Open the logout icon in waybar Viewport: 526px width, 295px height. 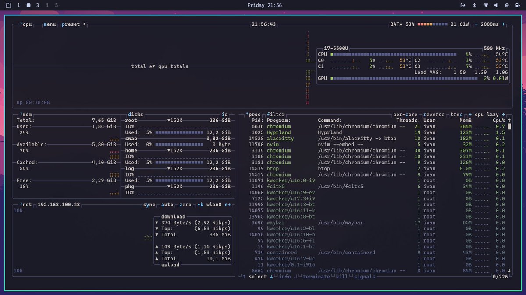(462, 5)
